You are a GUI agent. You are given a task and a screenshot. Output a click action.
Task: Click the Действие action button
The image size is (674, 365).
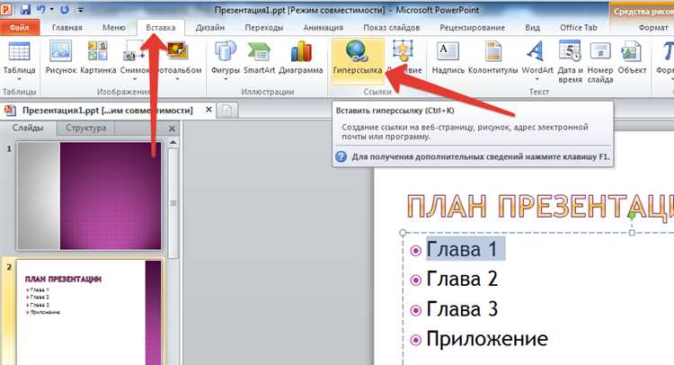click(404, 58)
